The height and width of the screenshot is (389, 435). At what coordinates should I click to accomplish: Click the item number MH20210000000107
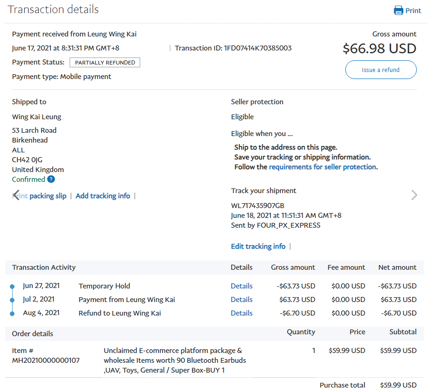46,360
